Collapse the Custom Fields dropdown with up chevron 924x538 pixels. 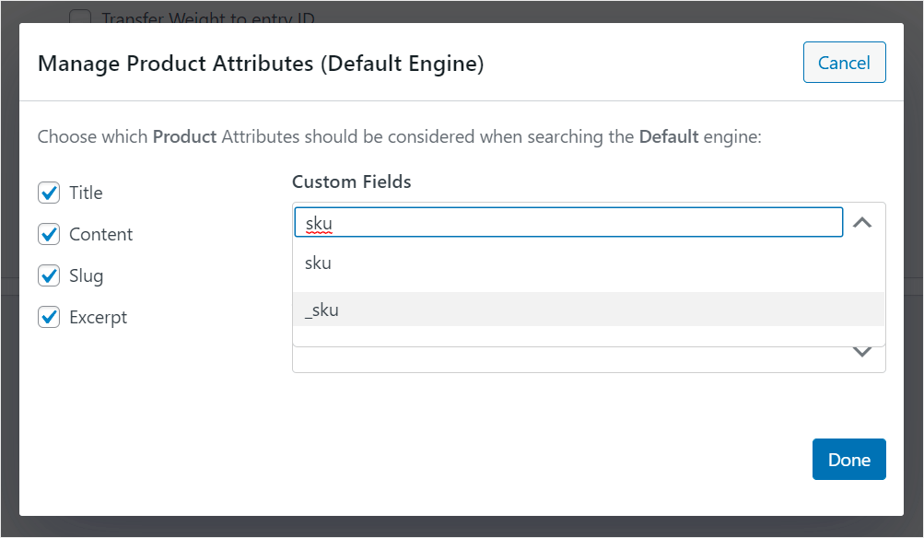tap(862, 223)
